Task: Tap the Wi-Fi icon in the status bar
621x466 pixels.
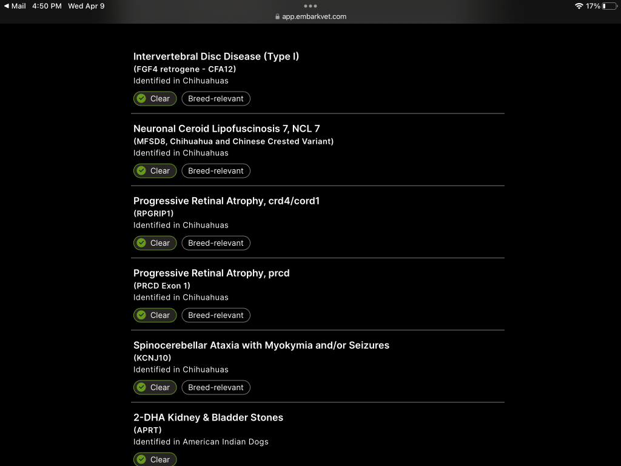Action: 579,6
